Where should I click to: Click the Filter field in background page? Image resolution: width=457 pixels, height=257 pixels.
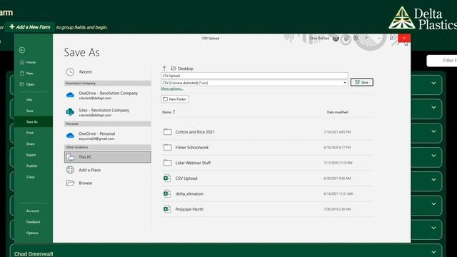pyautogui.click(x=442, y=61)
